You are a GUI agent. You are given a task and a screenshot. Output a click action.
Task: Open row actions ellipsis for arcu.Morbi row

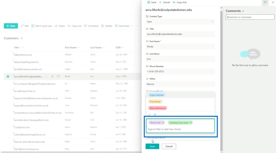[46, 76]
